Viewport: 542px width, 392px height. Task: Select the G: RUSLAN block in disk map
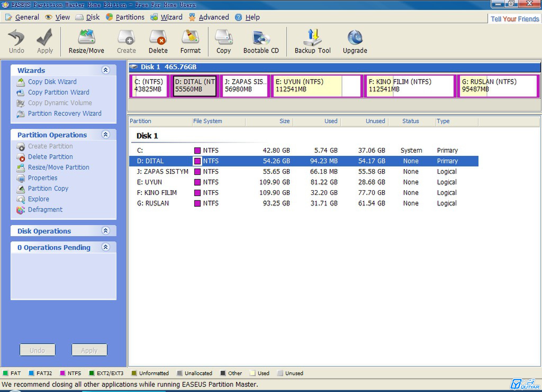click(x=499, y=86)
